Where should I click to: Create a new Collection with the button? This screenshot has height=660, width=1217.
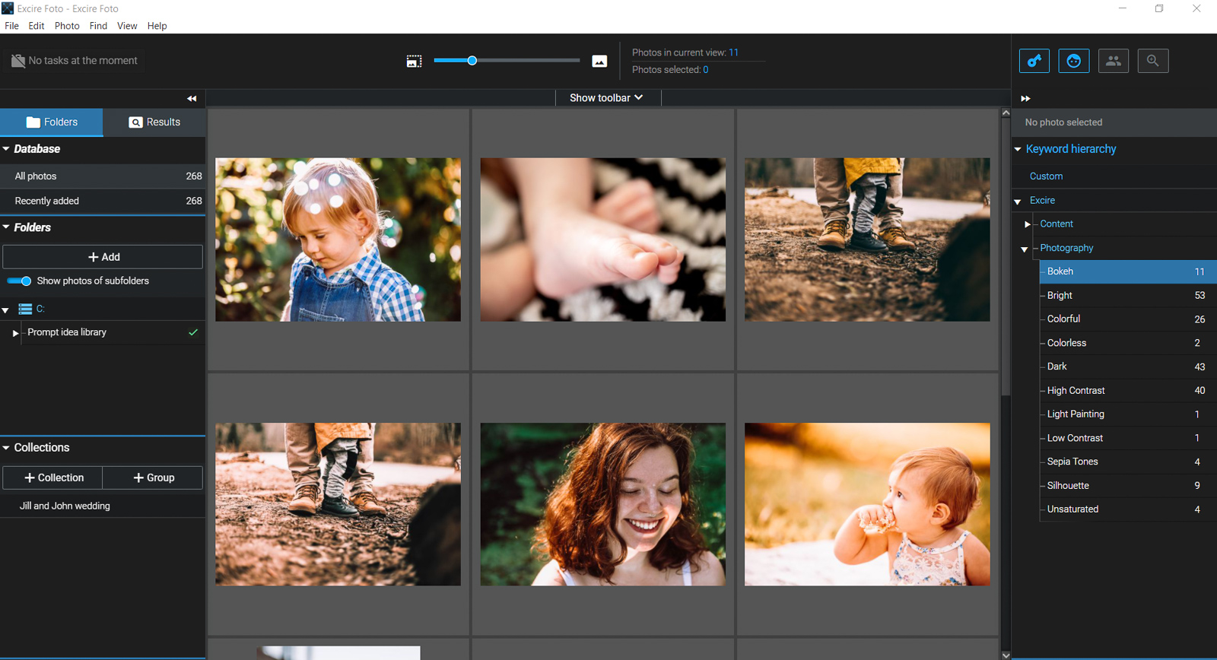(x=53, y=478)
